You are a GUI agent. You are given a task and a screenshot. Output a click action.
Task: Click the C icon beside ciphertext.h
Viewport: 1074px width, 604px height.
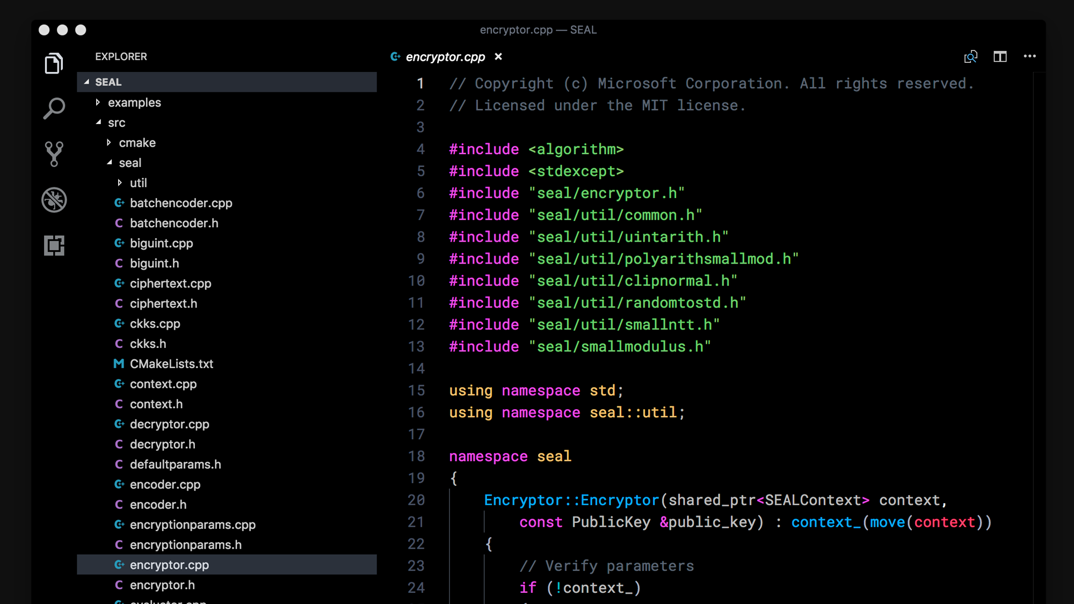pos(119,303)
